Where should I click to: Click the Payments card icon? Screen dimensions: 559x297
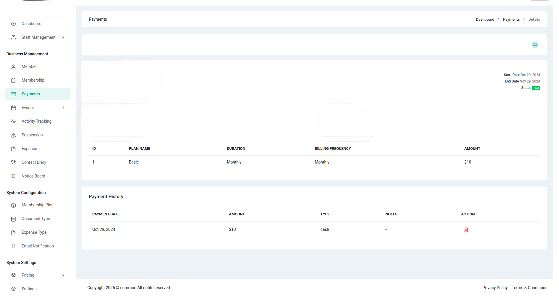coord(13,94)
